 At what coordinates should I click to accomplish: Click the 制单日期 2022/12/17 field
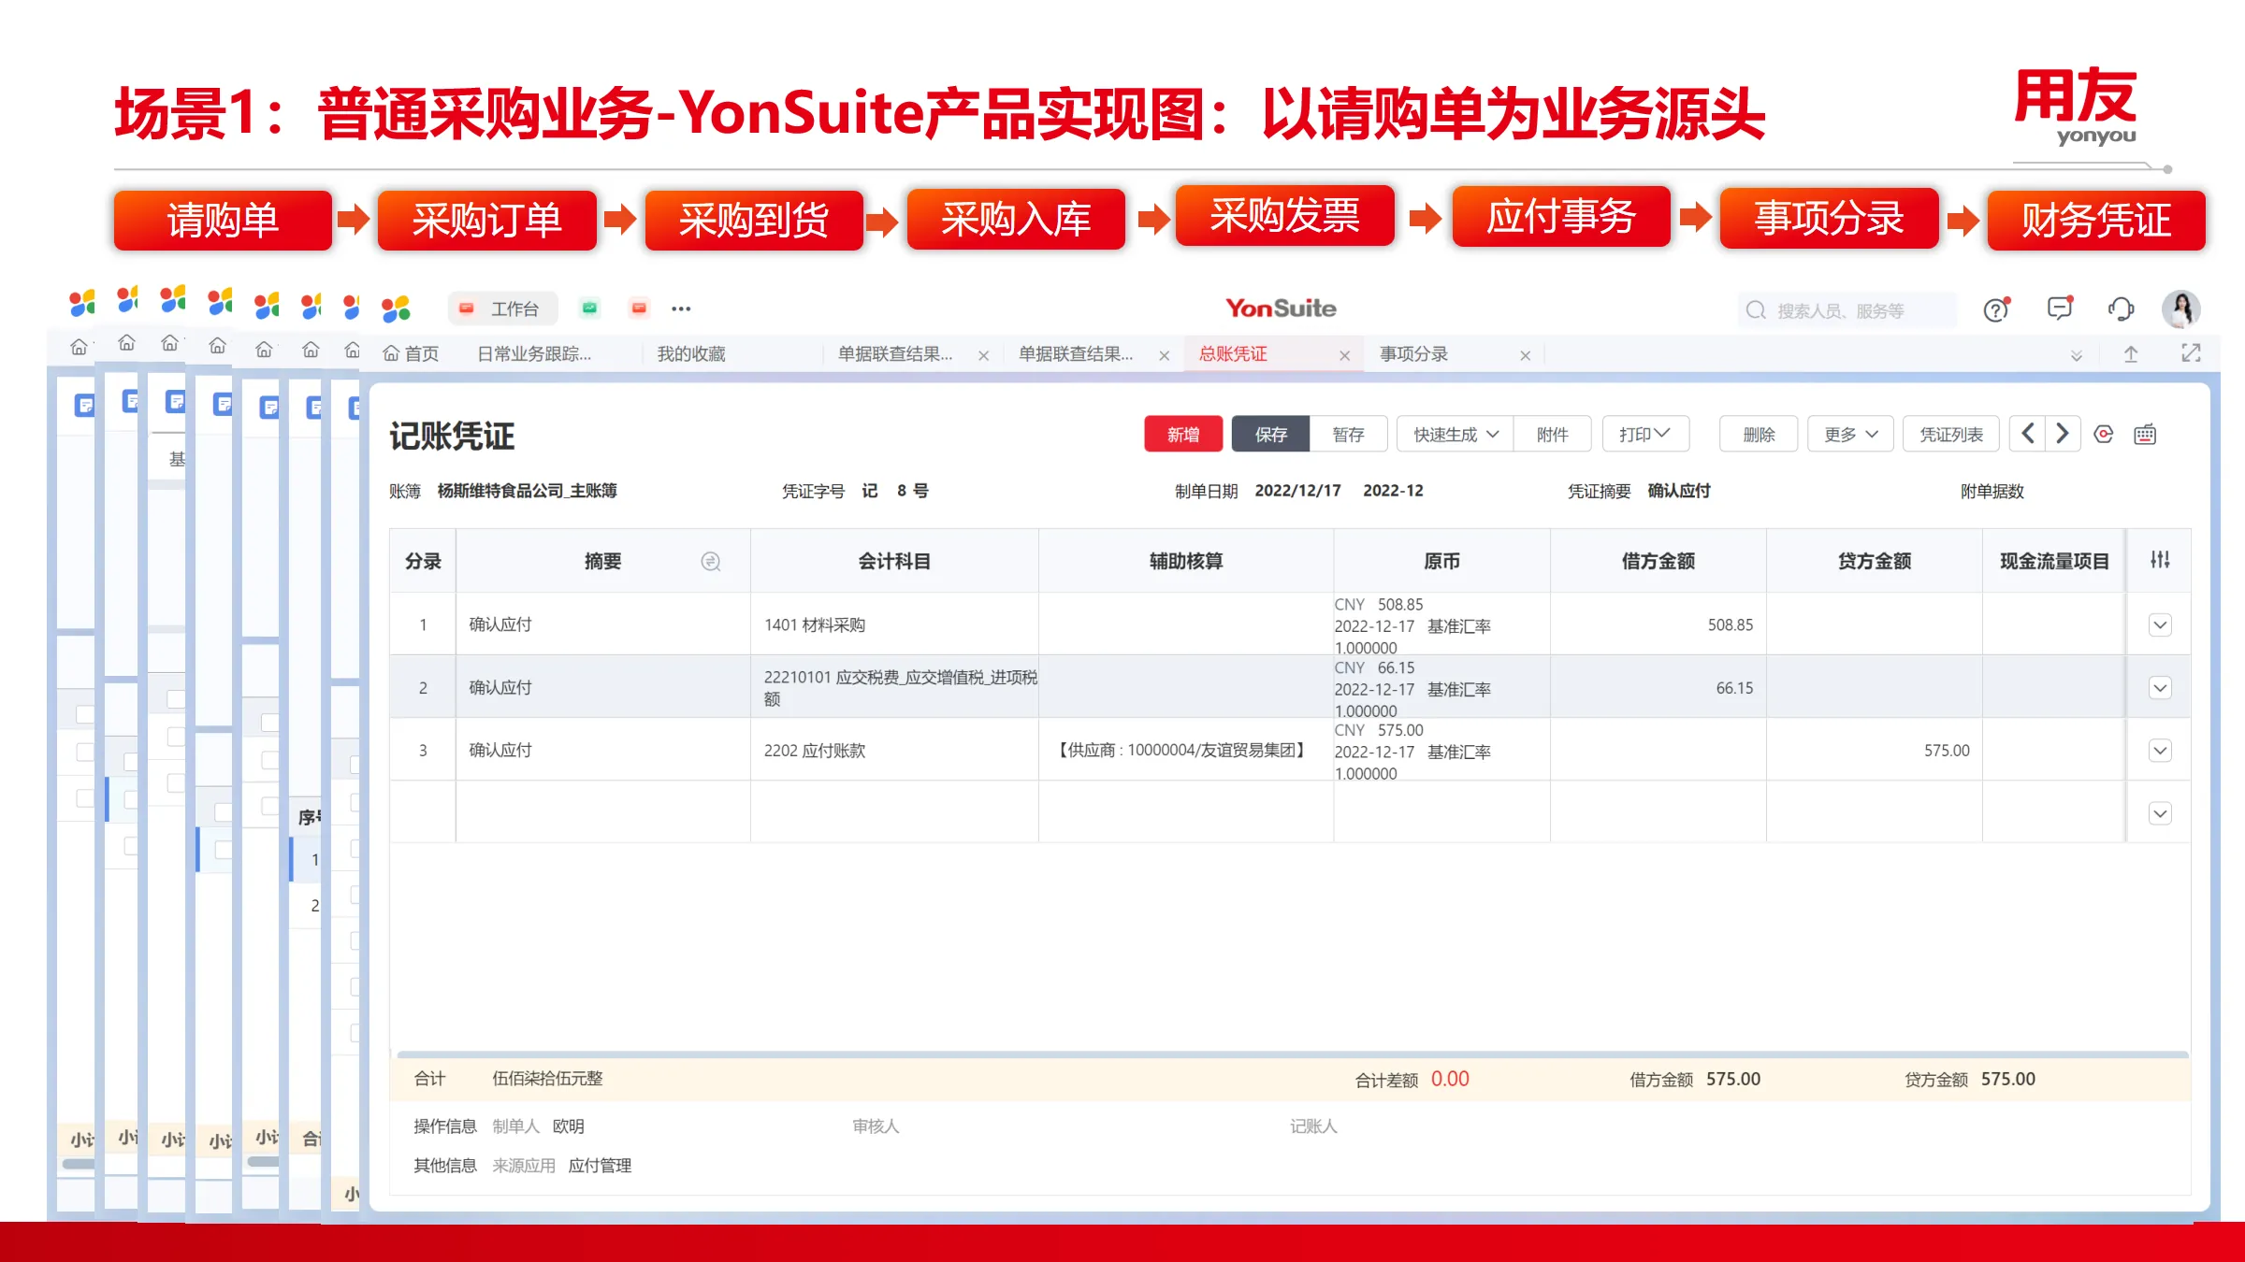pos(1297,491)
